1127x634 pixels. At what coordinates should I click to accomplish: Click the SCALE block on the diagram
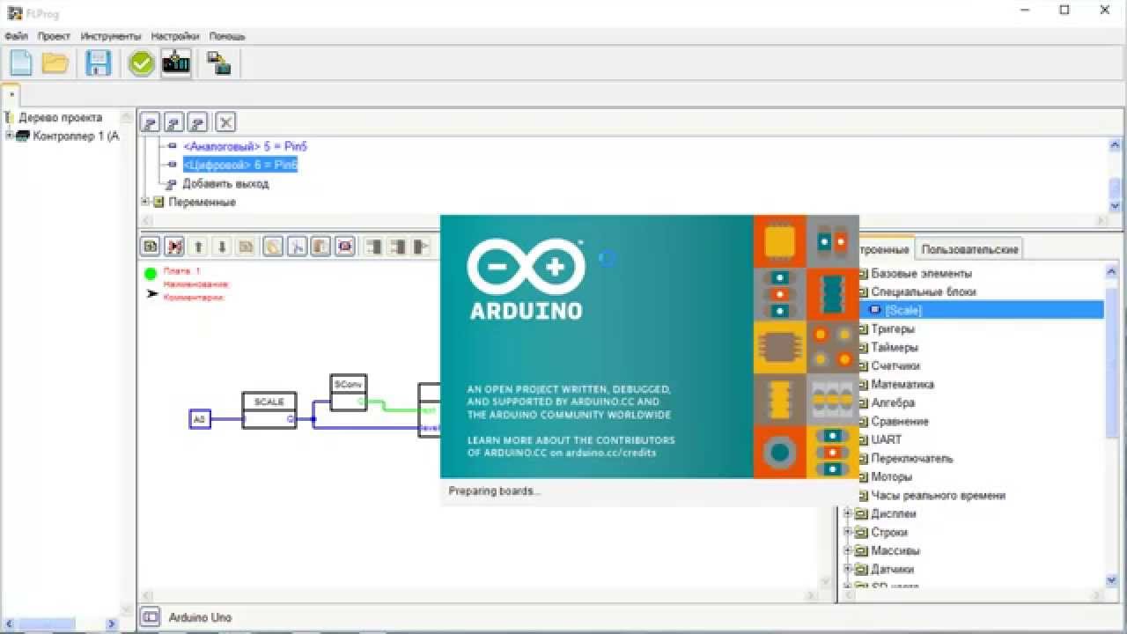click(269, 409)
